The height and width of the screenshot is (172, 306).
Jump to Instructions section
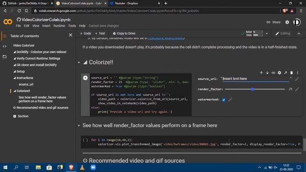point(23,78)
